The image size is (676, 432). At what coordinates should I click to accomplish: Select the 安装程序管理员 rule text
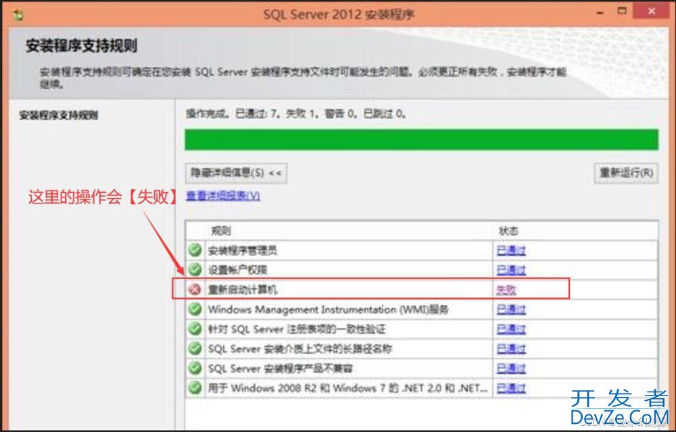[242, 251]
